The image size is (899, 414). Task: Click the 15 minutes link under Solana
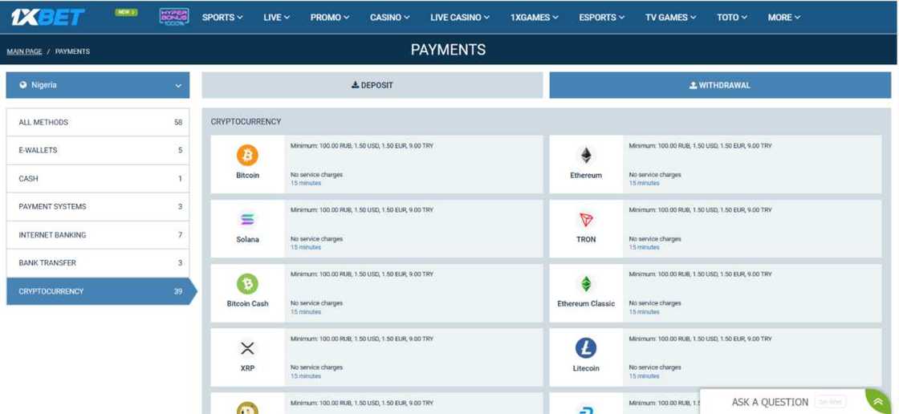[306, 247]
